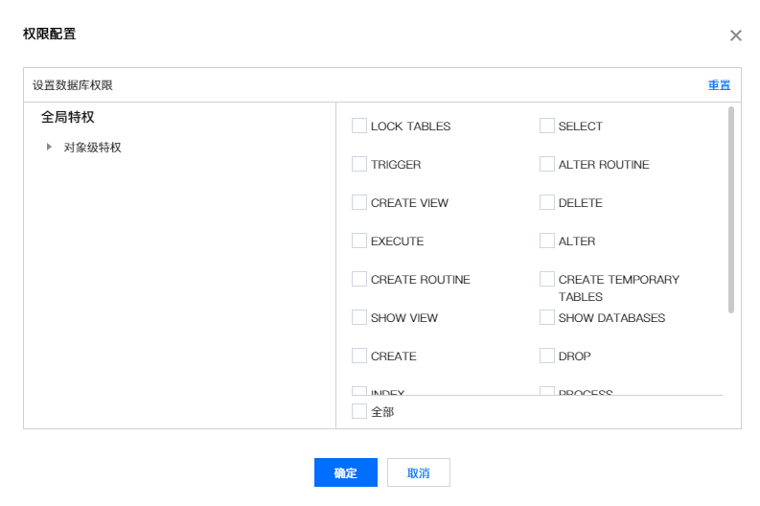Click the privilege list vertical scrollbar
This screenshot has width=760, height=506.
tap(731, 211)
